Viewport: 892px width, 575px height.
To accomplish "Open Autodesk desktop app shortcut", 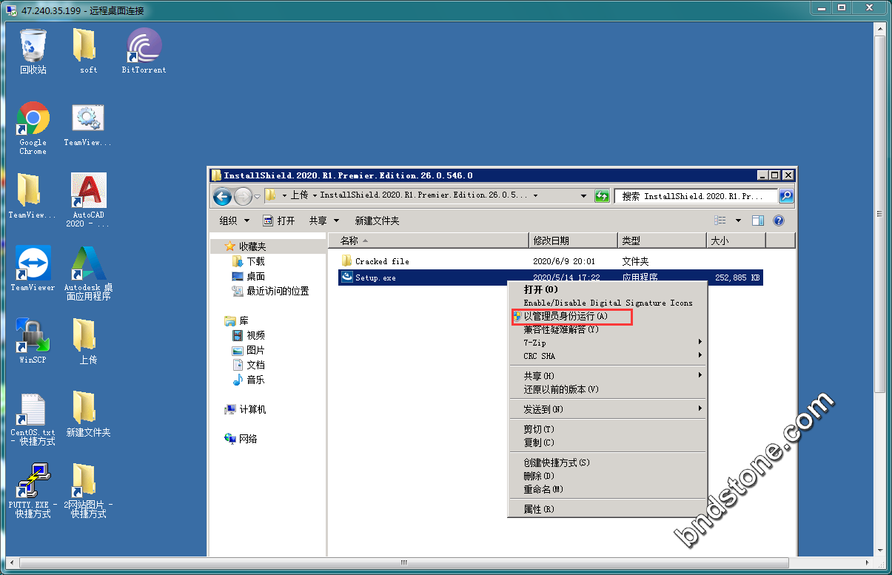I will [88, 264].
